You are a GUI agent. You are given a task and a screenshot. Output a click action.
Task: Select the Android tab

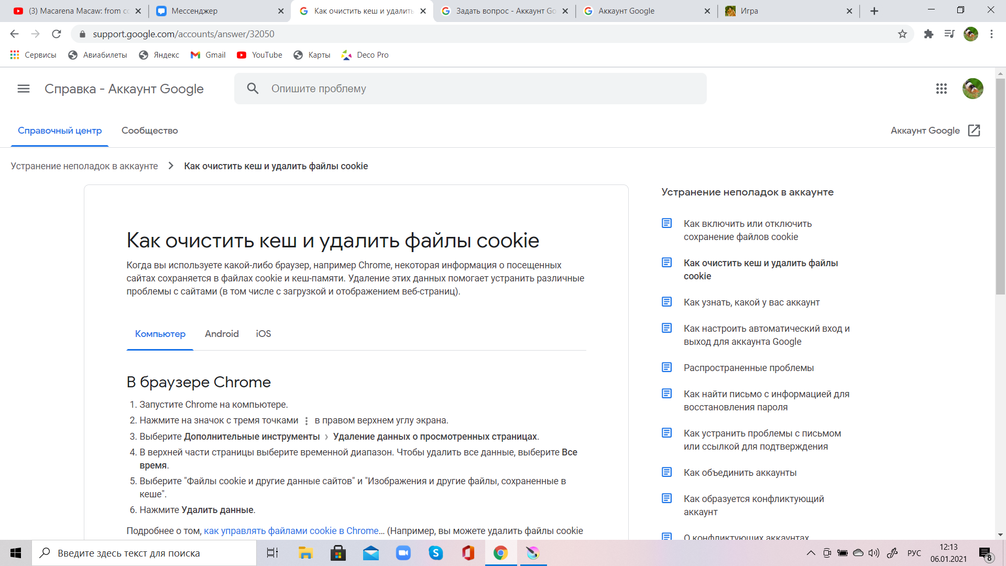click(x=222, y=334)
